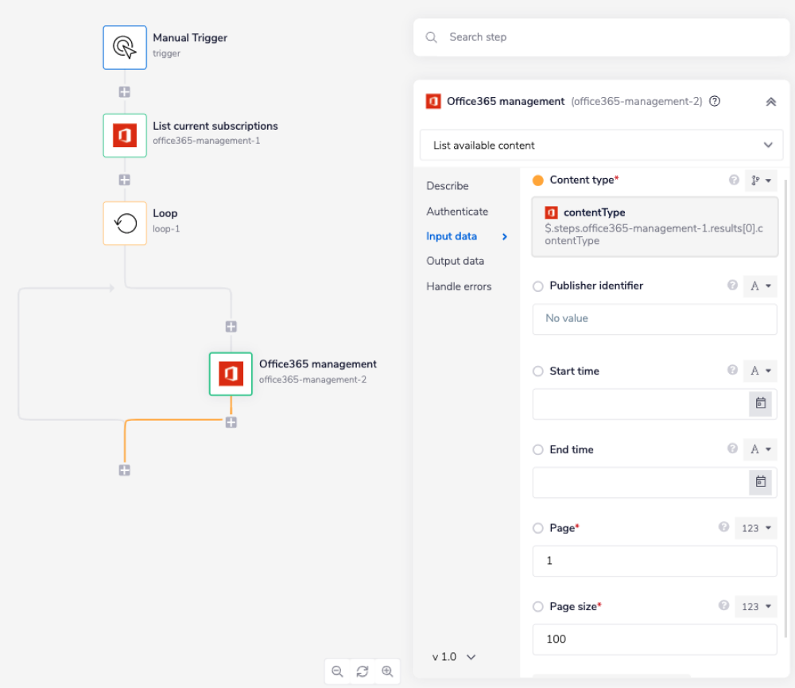The image size is (795, 688).
Task: Click the plus icon below Manual Trigger
Action: (124, 91)
